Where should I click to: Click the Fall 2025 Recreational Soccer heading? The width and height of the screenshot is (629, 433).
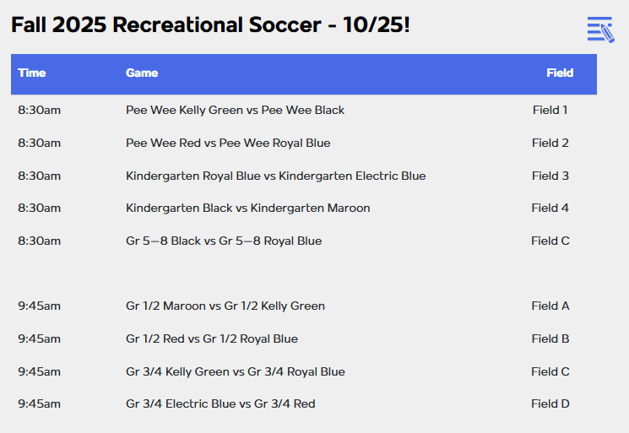(x=210, y=25)
